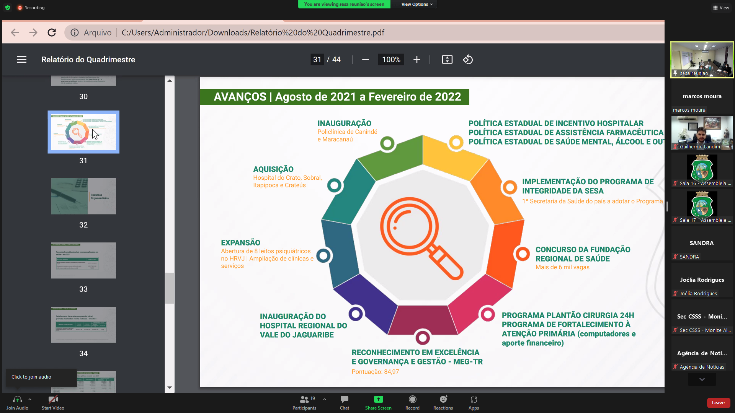Click the green Share Screen button
The width and height of the screenshot is (735, 413).
pos(378,402)
